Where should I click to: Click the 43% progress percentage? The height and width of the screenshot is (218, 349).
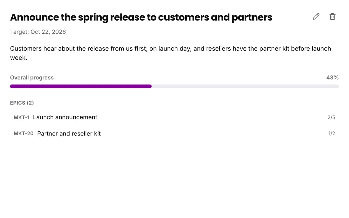(332, 78)
